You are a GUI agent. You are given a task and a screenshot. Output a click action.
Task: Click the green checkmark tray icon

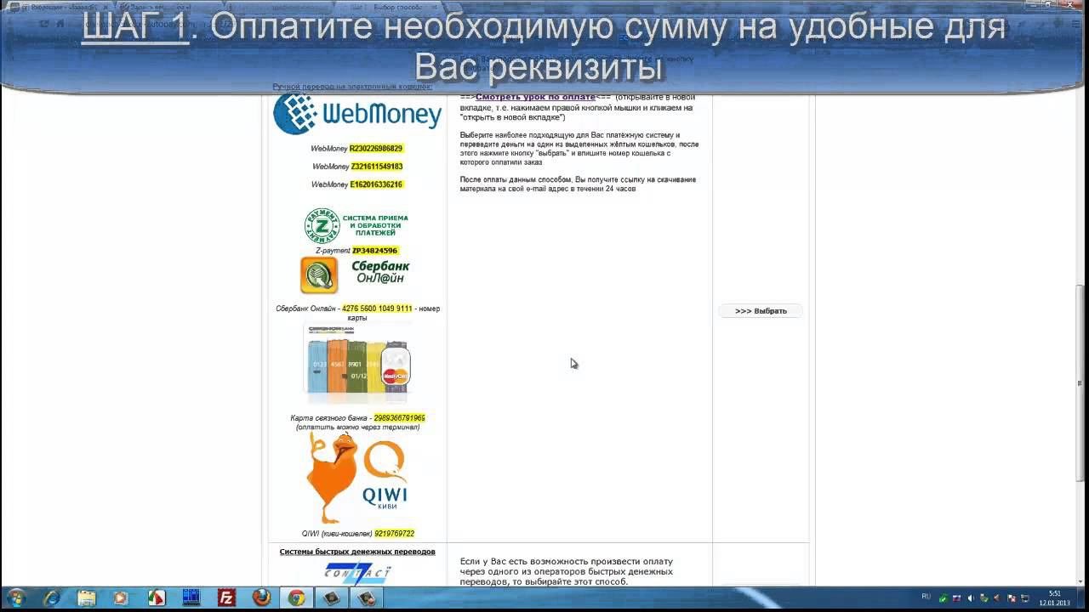click(x=942, y=598)
